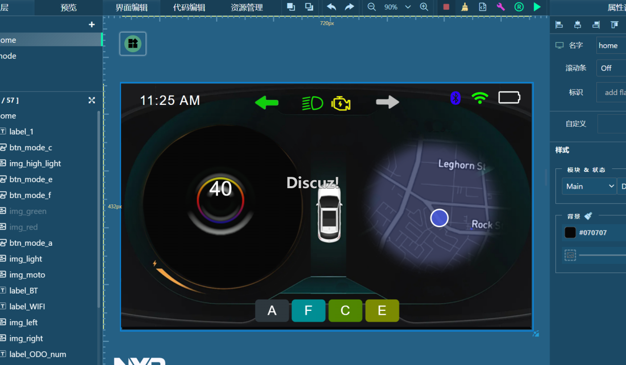This screenshot has height=365, width=626.
Task: Click the background image placeholder icon
Action: (570, 255)
